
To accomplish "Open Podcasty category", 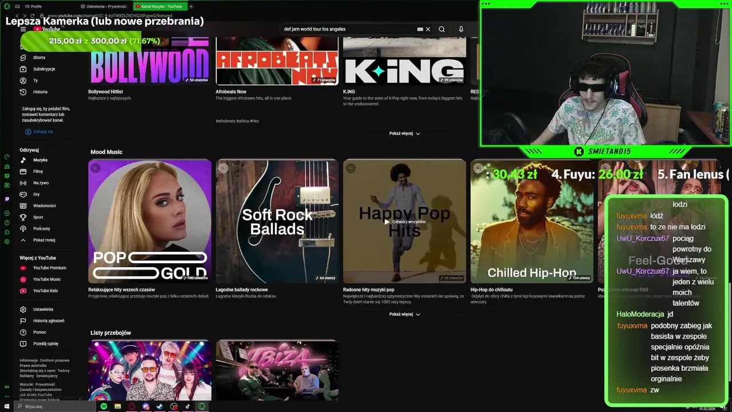I will pyautogui.click(x=41, y=229).
